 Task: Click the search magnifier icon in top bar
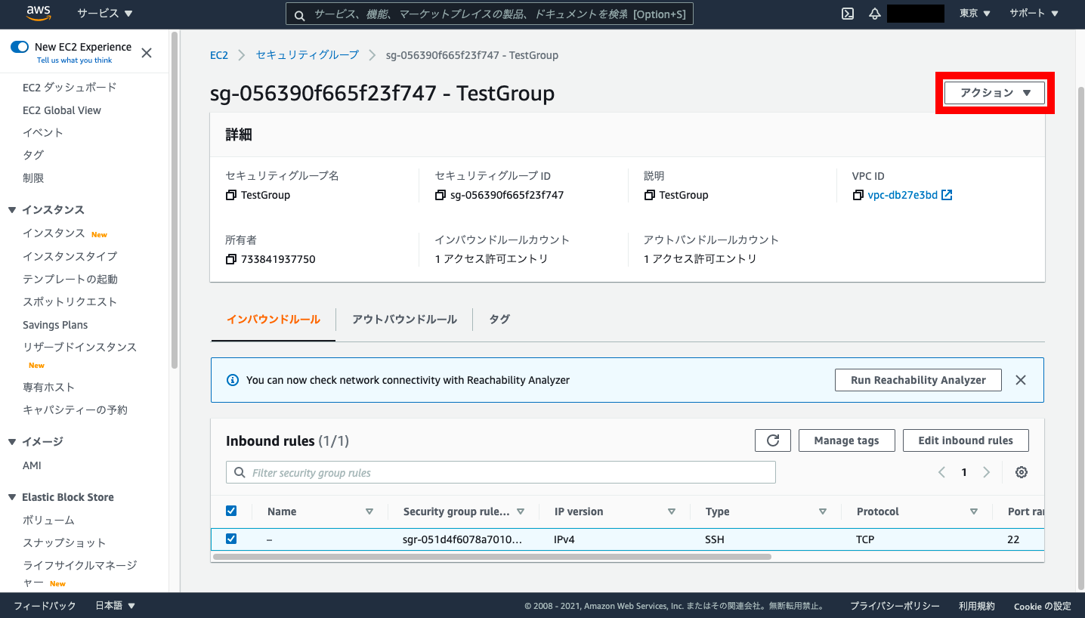point(299,14)
